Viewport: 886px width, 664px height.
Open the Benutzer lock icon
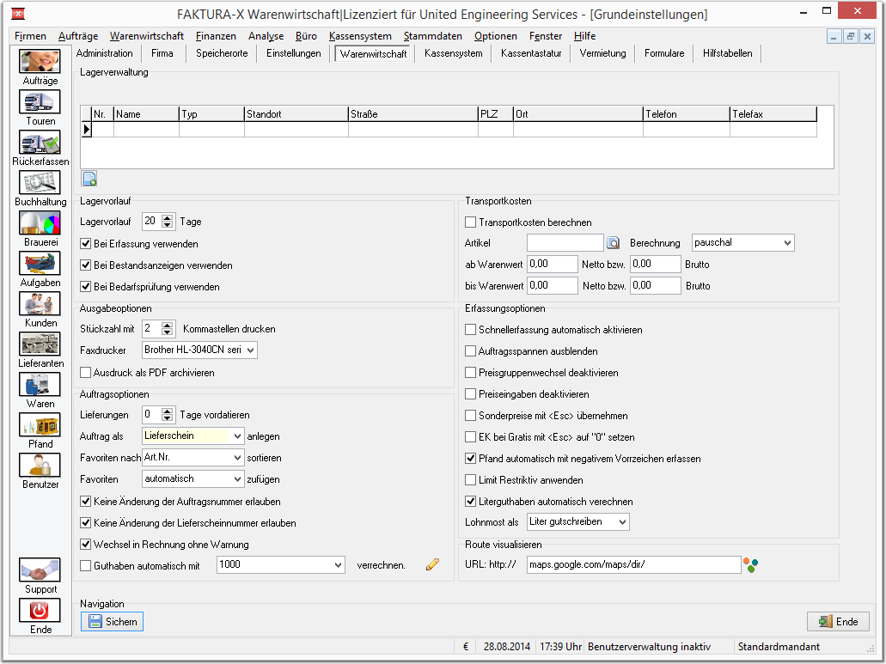click(x=40, y=466)
